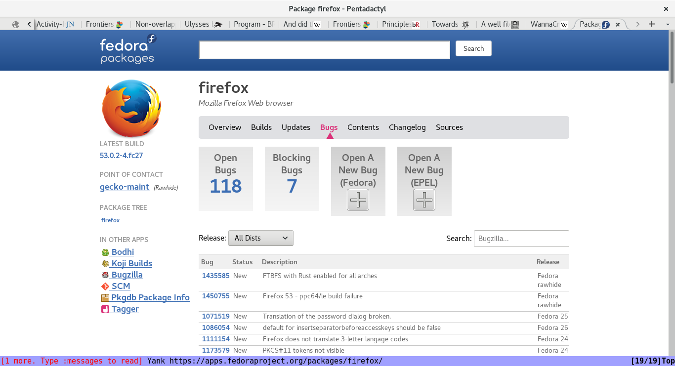Screen dimensions: 675x366
Task: Open latest build 53.0.2-4.fc27 link
Action: [x=122, y=156]
